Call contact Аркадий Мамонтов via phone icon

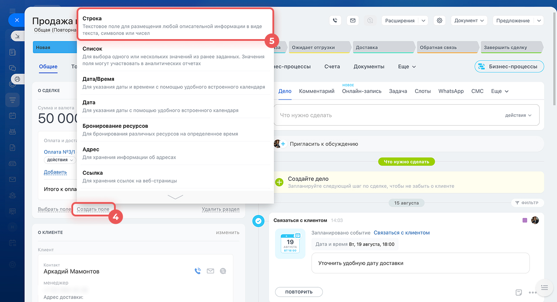point(198,271)
